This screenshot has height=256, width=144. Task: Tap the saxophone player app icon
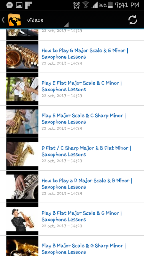click(14, 20)
